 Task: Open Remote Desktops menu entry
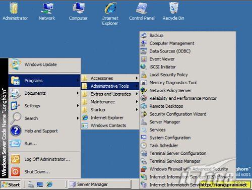187,106
